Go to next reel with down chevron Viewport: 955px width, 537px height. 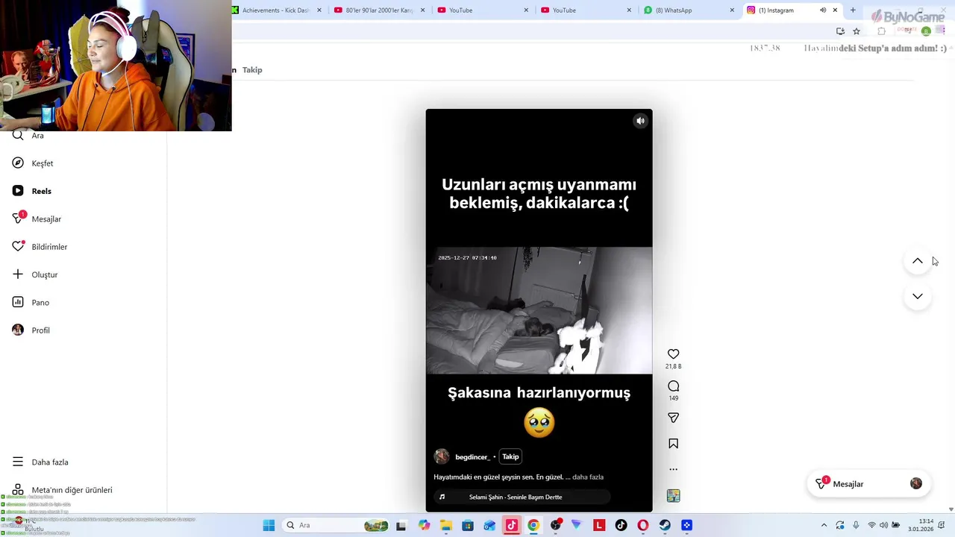tap(918, 296)
